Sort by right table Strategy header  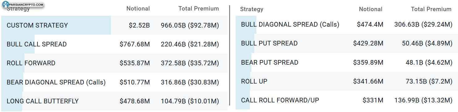click(x=252, y=9)
